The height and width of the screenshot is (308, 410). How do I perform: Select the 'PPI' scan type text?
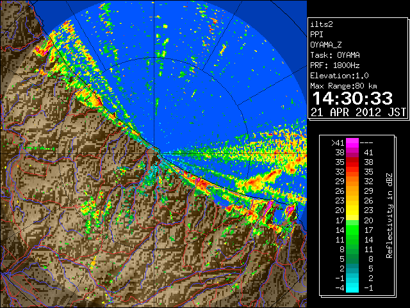click(316, 35)
